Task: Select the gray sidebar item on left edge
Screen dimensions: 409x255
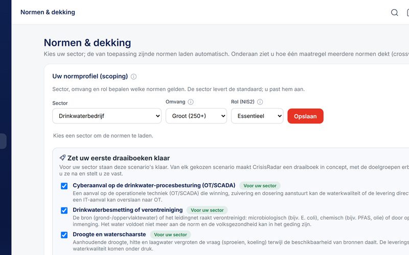Action: point(3,141)
